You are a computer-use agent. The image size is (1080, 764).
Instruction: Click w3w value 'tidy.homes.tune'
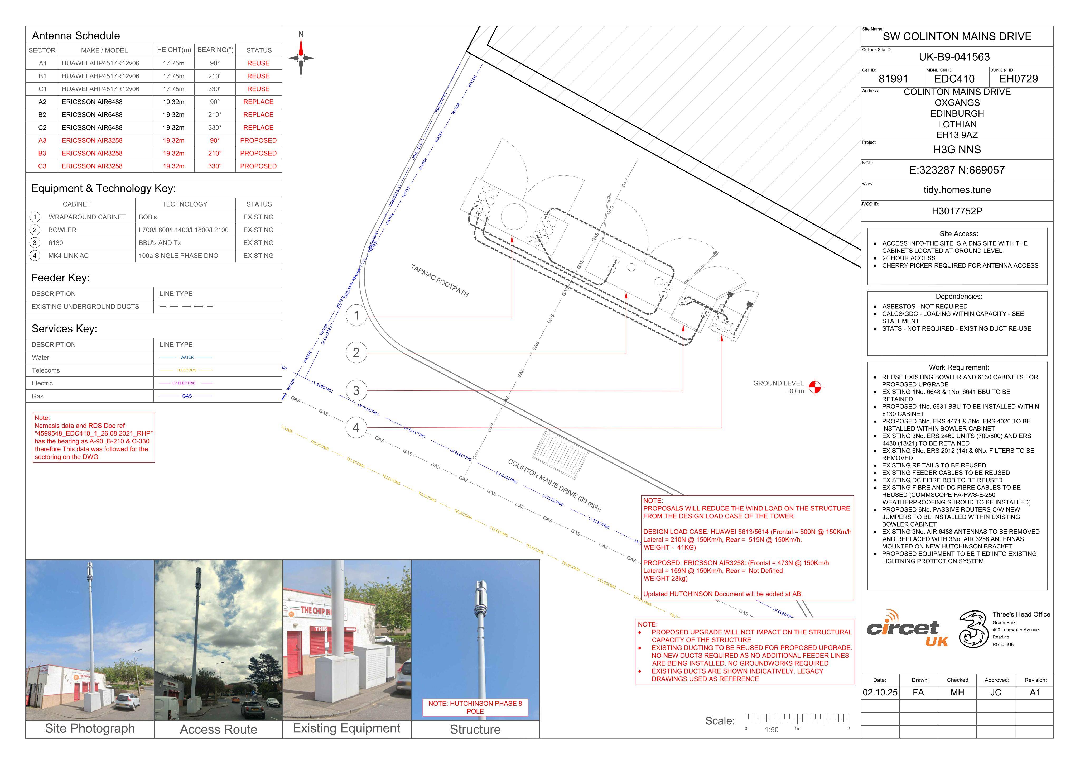pyautogui.click(x=957, y=190)
